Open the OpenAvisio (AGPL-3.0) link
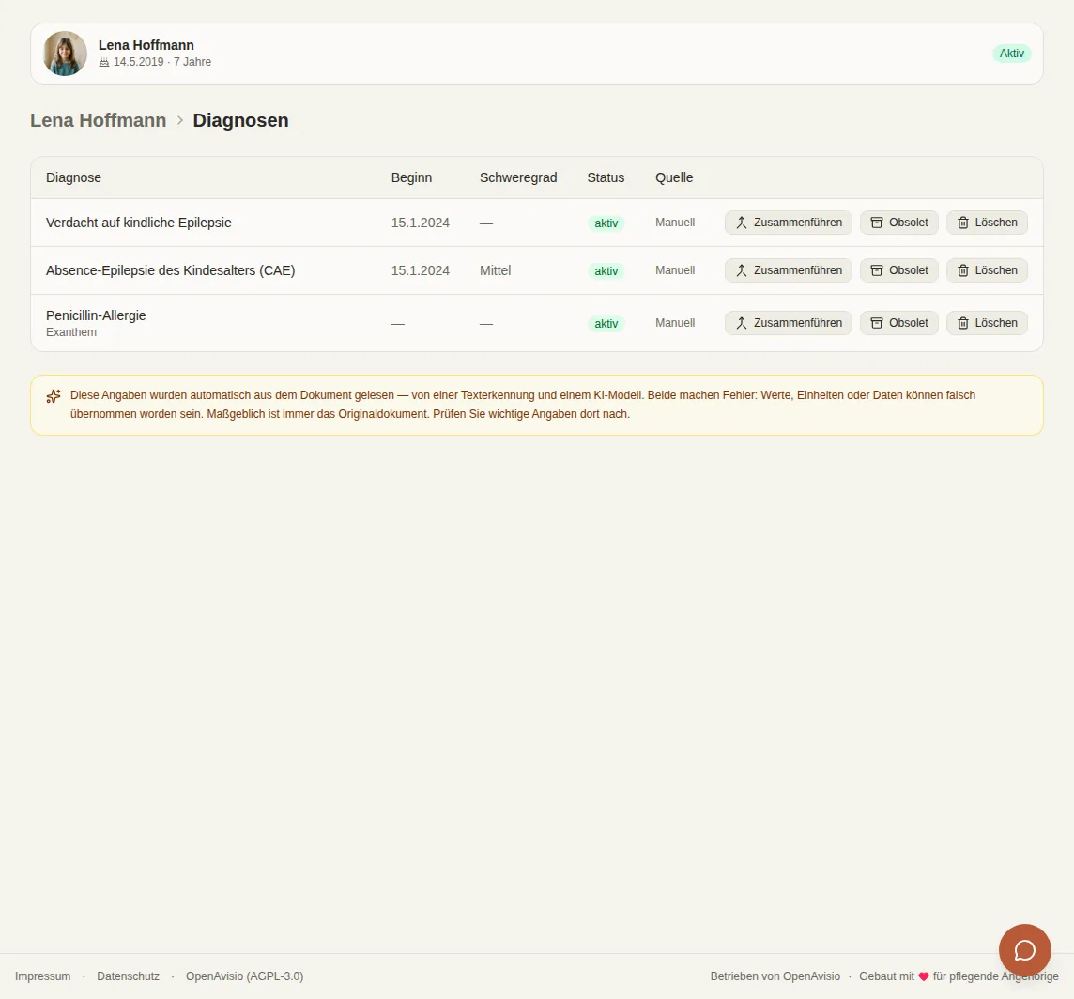The width and height of the screenshot is (1074, 999). [x=244, y=976]
